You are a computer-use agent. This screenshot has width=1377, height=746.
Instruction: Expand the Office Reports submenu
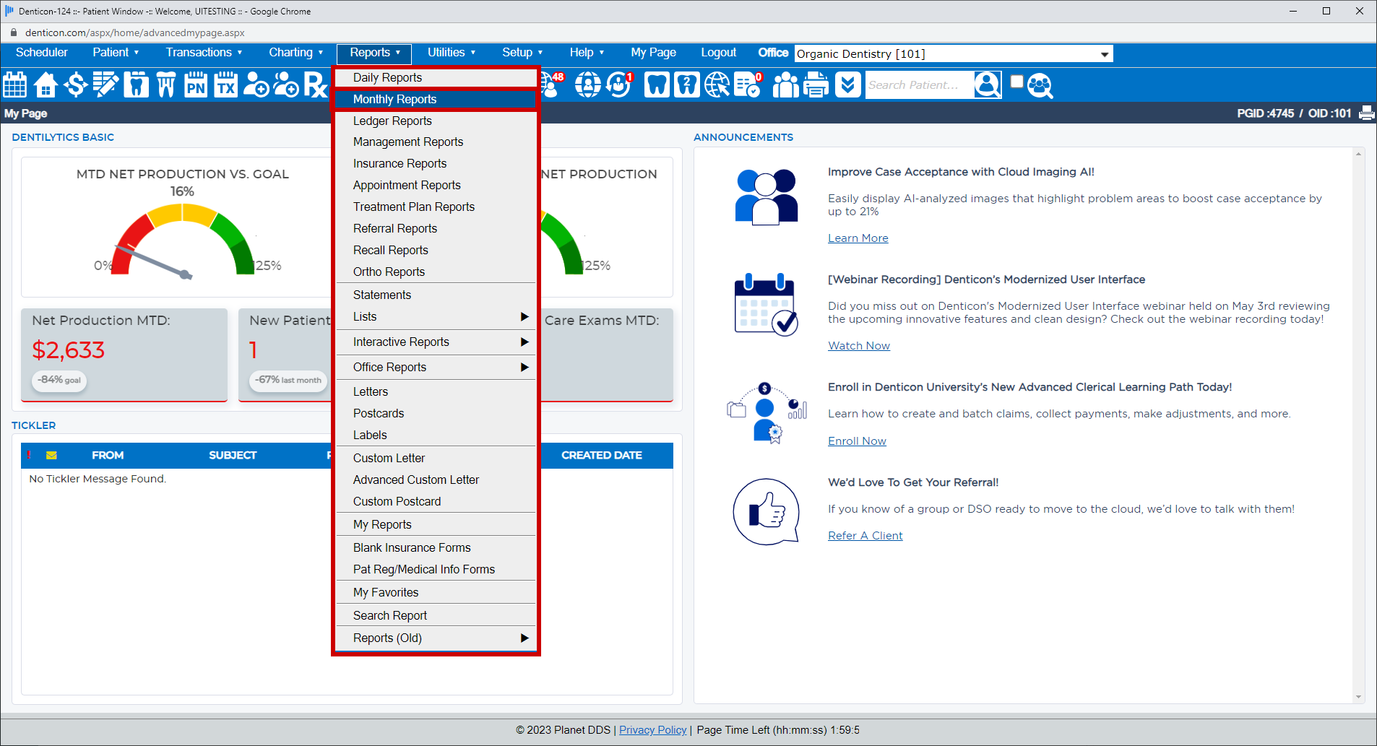click(x=436, y=367)
